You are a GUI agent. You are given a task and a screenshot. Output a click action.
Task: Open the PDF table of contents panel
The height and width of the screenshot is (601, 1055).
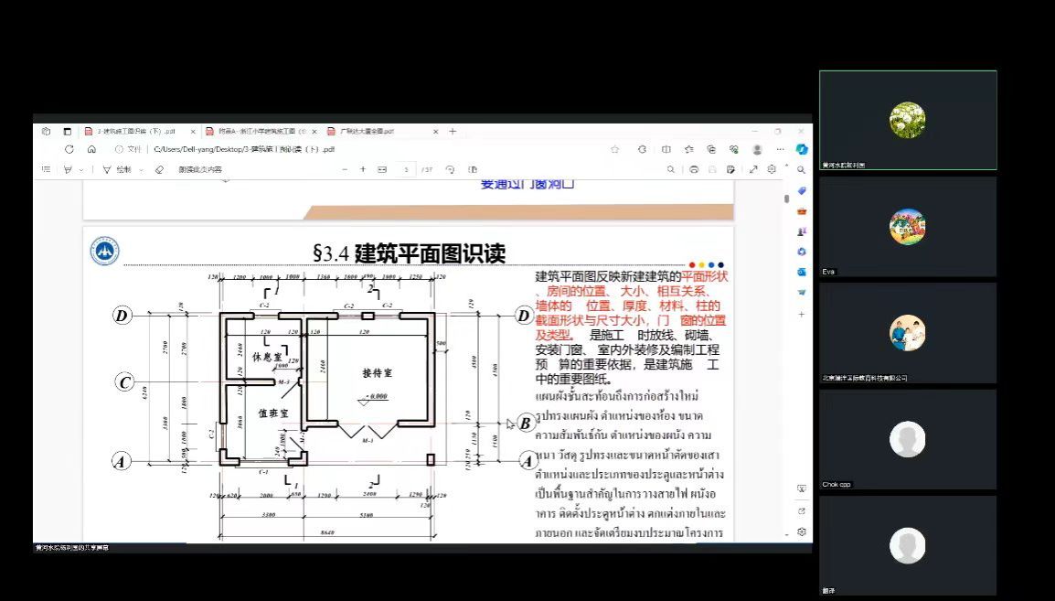46,169
